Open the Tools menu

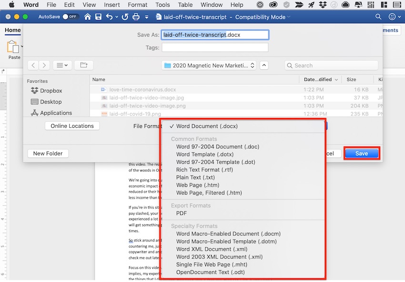[162, 5]
